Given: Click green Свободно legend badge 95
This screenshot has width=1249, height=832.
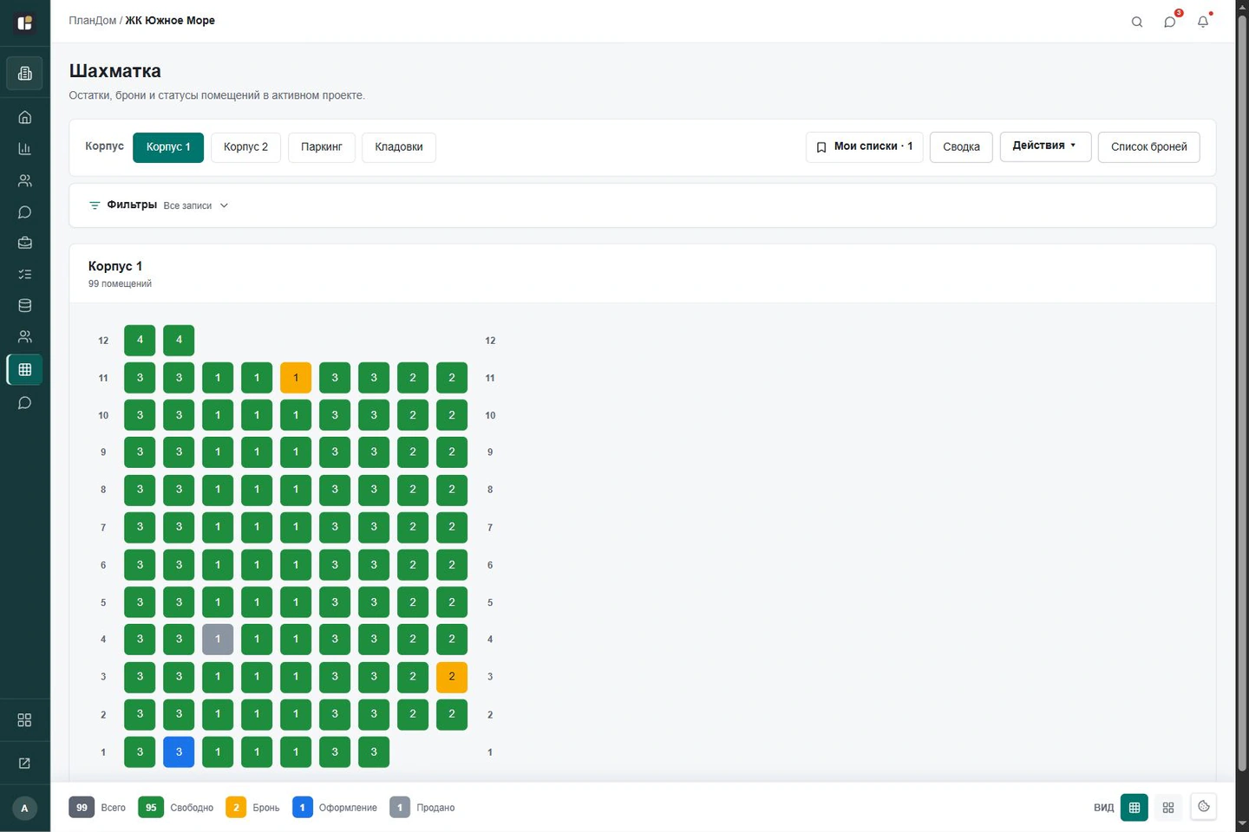Looking at the screenshot, I should coord(151,808).
